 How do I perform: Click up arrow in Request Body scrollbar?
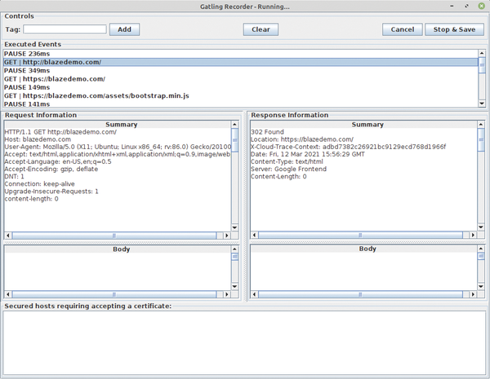tap(234, 249)
